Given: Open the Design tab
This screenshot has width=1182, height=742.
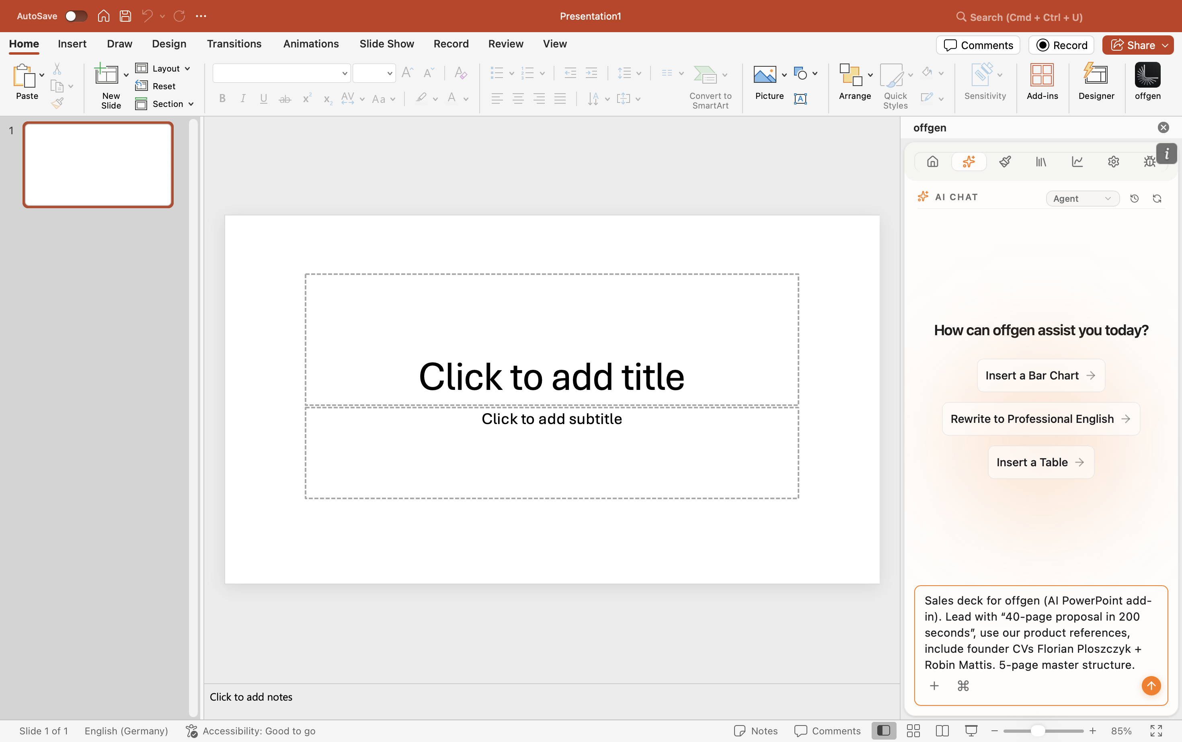Looking at the screenshot, I should 169,44.
